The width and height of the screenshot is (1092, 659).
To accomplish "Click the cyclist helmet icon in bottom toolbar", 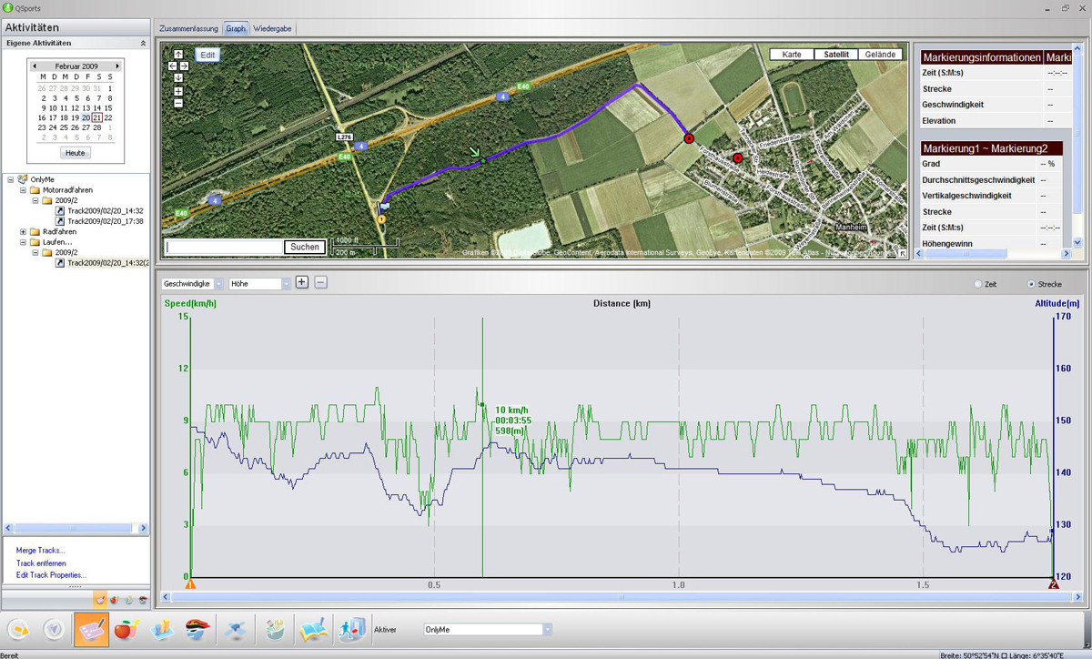I will (196, 630).
